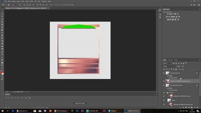Select the Rectangular Marquee tool
The image size is (201, 113).
tap(2, 13)
